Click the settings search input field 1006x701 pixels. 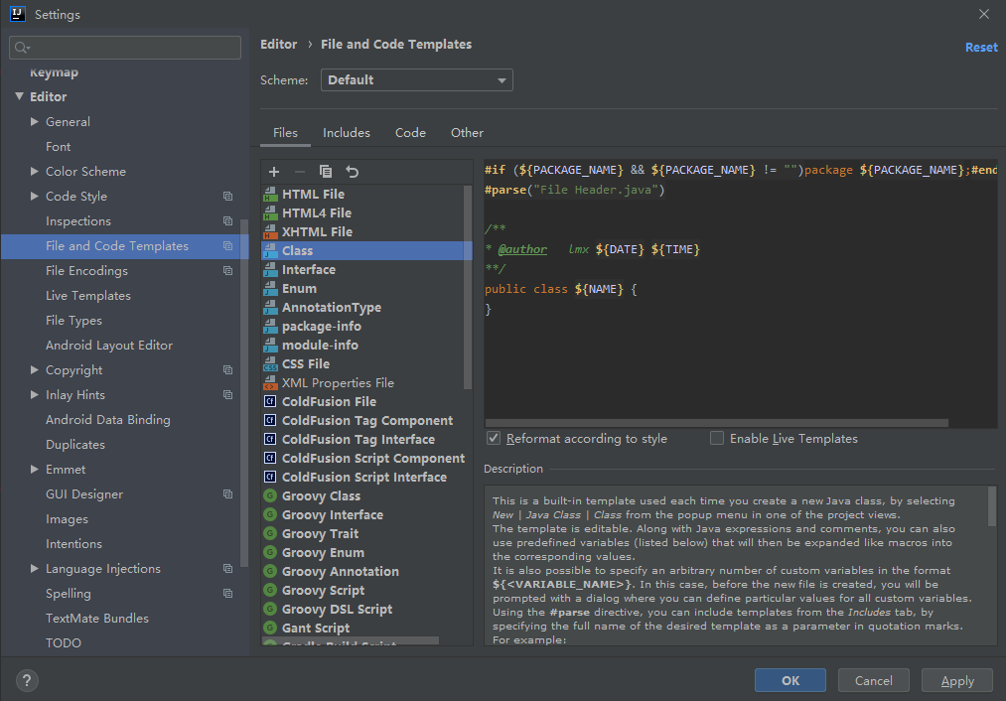pos(125,48)
